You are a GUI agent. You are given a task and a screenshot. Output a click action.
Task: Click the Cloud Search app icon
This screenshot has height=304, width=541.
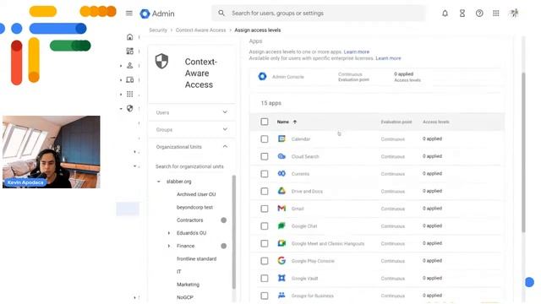[x=281, y=156]
